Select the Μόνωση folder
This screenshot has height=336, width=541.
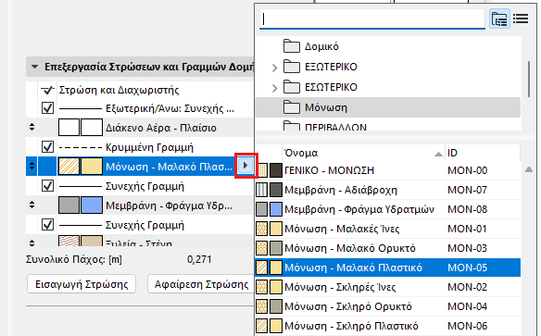click(388, 107)
